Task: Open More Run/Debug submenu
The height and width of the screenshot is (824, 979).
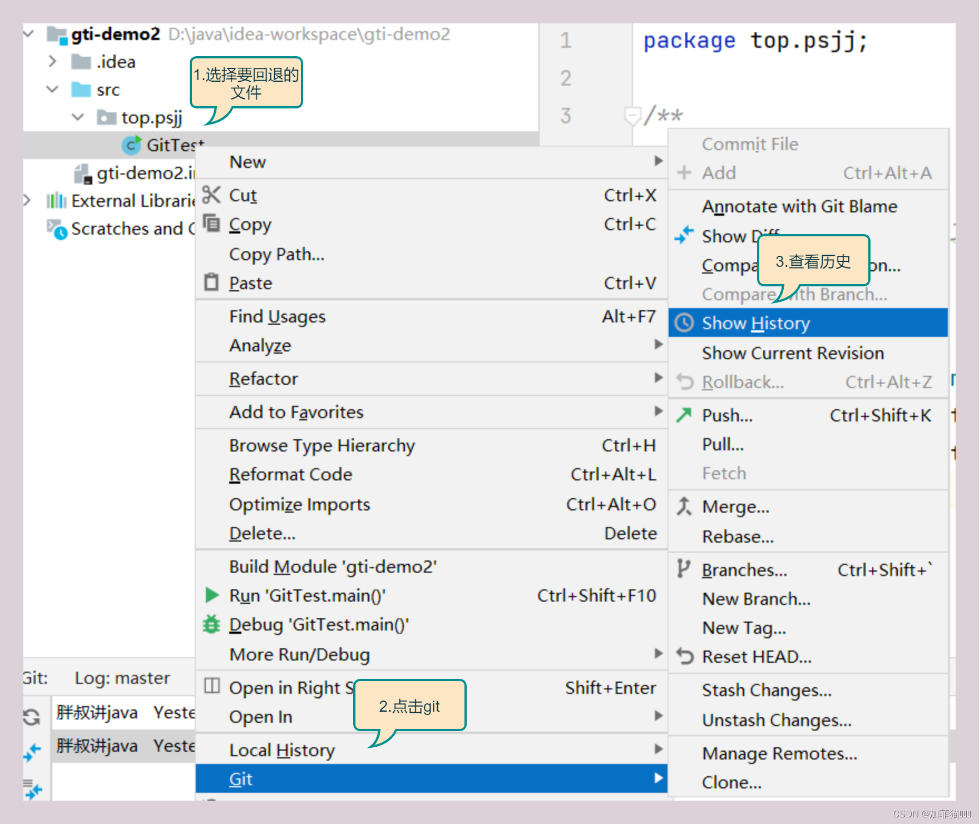Action: coord(431,654)
